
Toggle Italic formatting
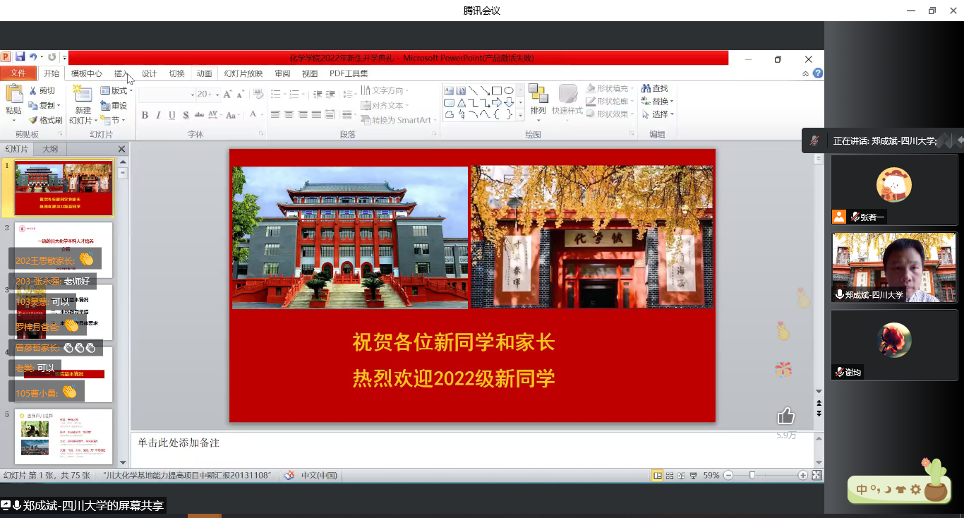[x=157, y=114]
